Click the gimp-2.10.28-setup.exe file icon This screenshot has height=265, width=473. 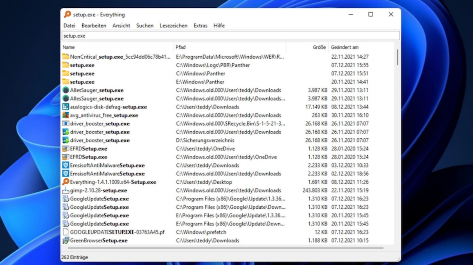[x=65, y=190]
